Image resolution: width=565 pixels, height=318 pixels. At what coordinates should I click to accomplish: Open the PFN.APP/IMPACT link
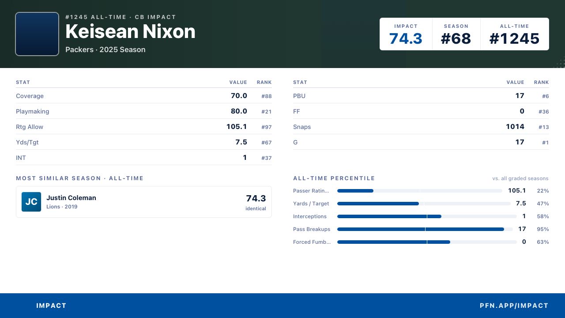coord(514,306)
